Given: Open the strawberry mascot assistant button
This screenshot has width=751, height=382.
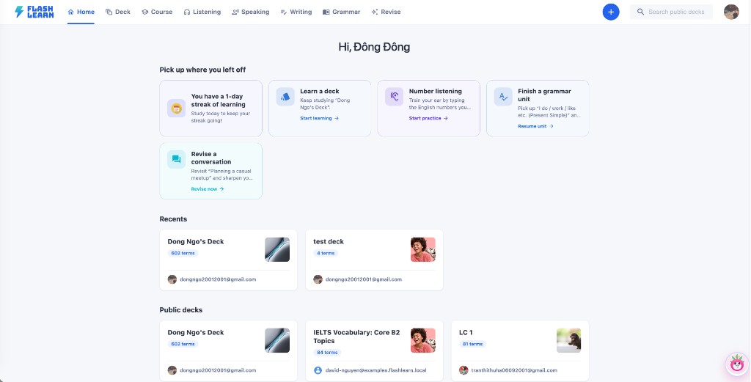Looking at the screenshot, I should 736,364.
